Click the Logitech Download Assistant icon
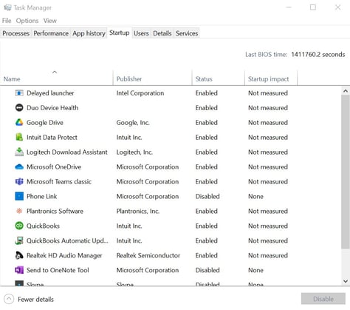Viewport: 350px width, 310px height. pos(19,152)
